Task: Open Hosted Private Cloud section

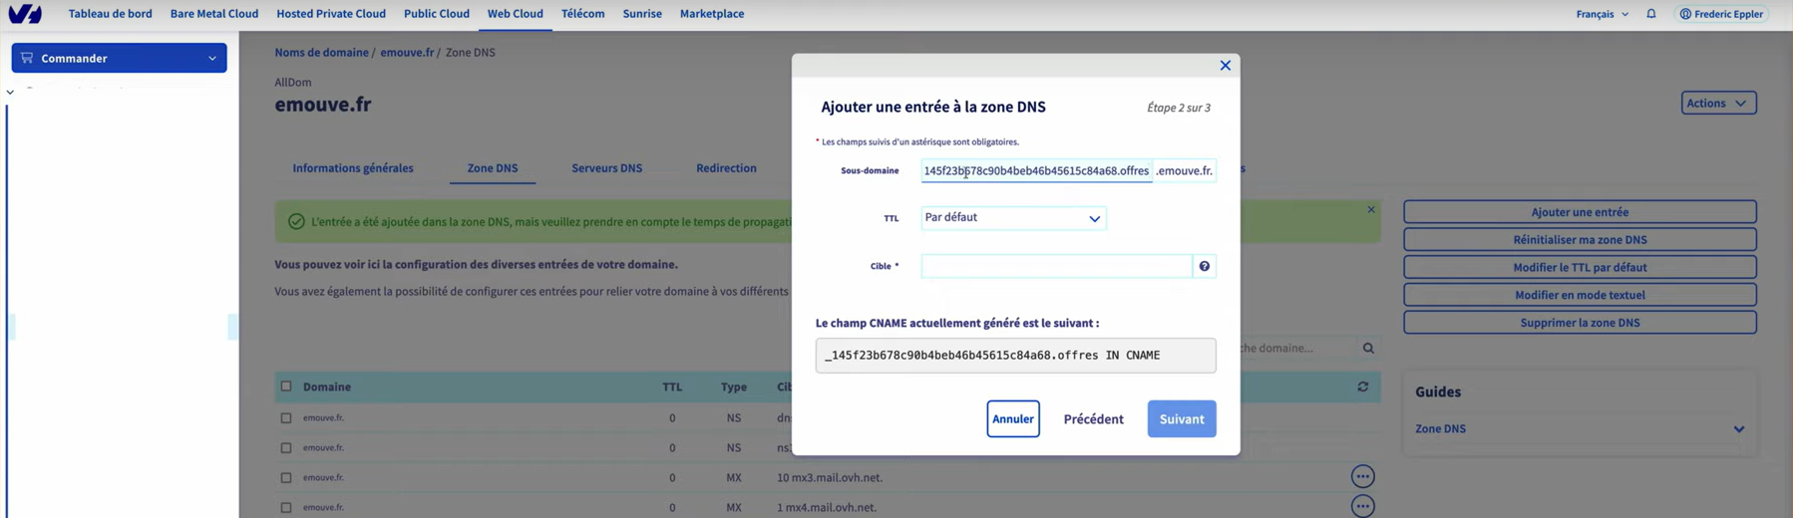Action: tap(331, 14)
